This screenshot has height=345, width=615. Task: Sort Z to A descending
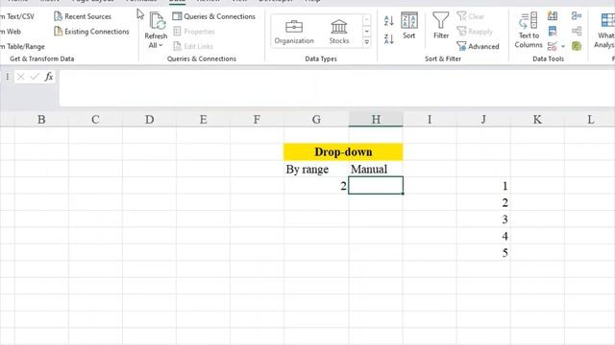(388, 38)
